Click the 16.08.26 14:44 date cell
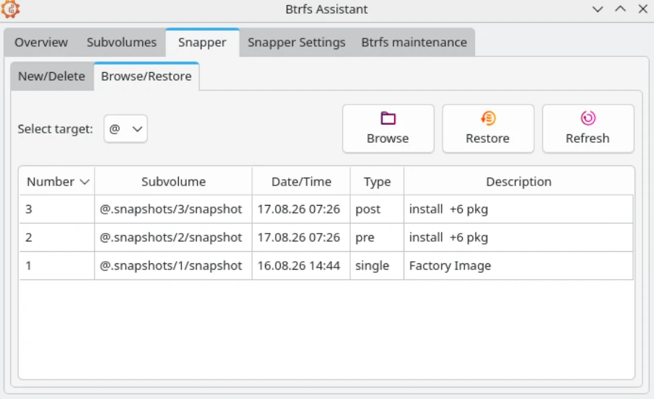The height and width of the screenshot is (399, 654). click(301, 266)
